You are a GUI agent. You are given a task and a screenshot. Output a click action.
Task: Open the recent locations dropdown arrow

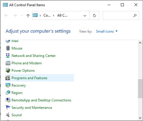pyautogui.click(x=22, y=15)
